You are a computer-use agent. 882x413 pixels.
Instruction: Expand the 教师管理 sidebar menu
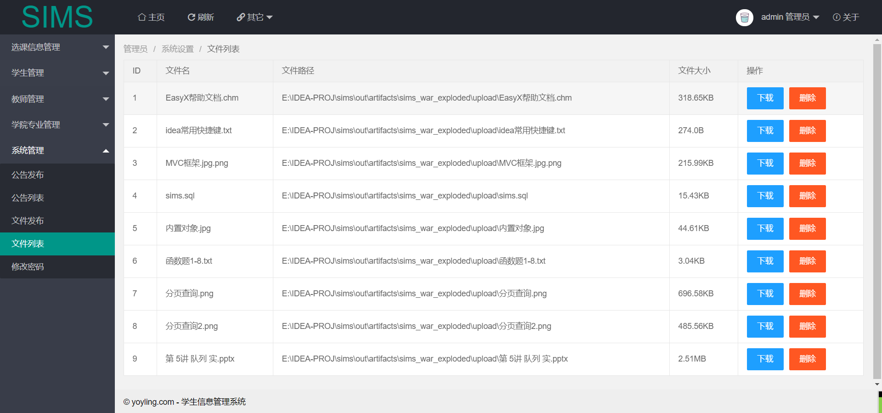(57, 99)
